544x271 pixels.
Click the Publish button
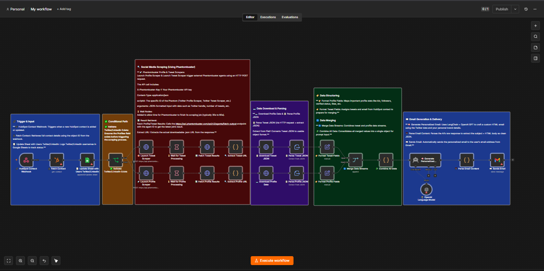pyautogui.click(x=502, y=9)
